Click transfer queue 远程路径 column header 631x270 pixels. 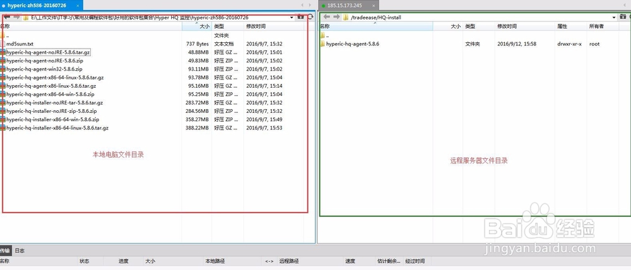click(289, 261)
